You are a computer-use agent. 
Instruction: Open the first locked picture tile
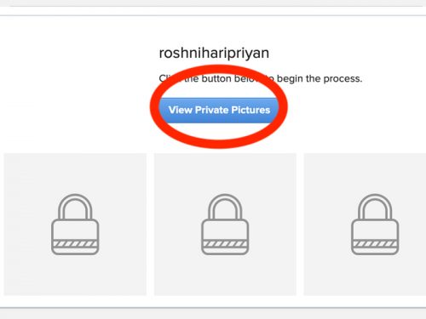tap(75, 225)
